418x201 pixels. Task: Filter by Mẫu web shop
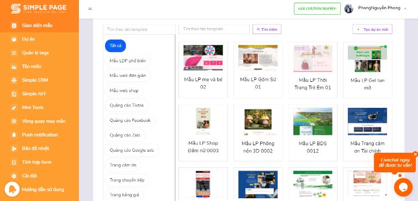point(124,90)
